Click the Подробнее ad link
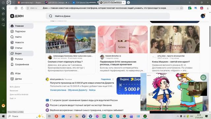The image size is (211, 119). 106,79
